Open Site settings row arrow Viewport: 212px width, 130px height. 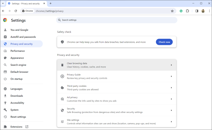(171, 121)
